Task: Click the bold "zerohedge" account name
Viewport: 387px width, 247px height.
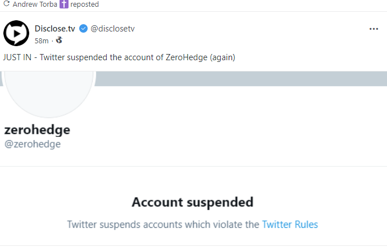Action: pos(37,130)
